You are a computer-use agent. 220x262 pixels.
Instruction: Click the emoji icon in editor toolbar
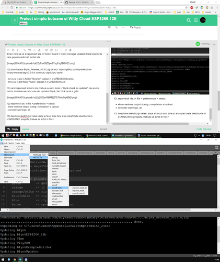pyautogui.click(x=66, y=50)
